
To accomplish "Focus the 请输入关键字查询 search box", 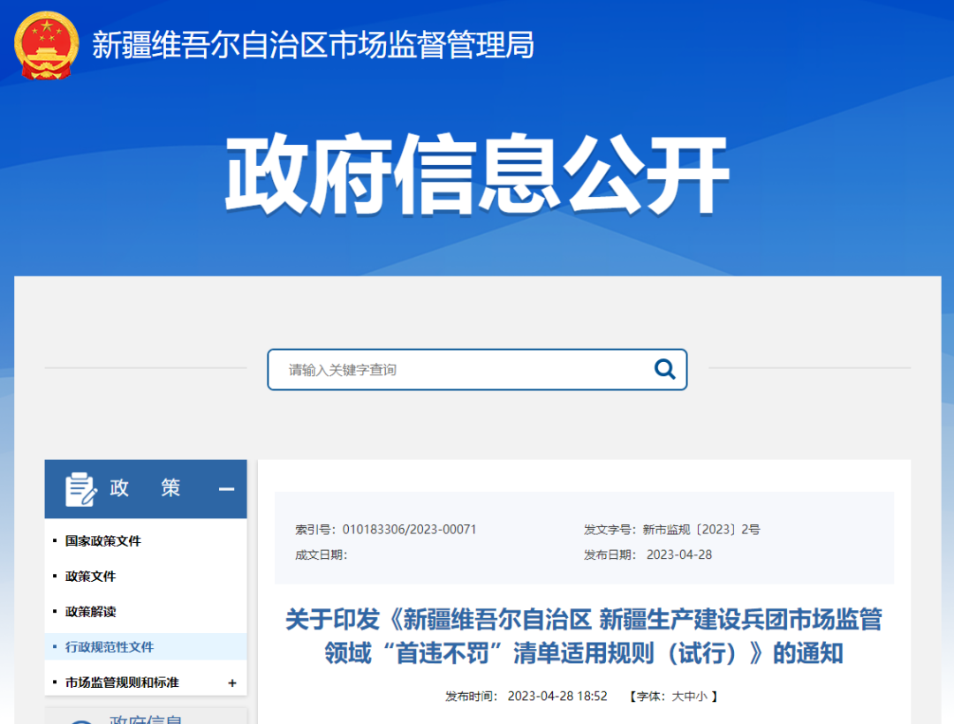I will click(x=459, y=369).
